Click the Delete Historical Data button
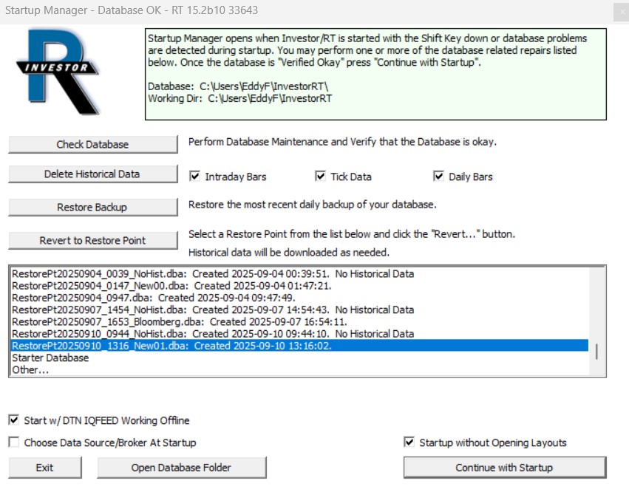The height and width of the screenshot is (489, 629). click(x=92, y=174)
